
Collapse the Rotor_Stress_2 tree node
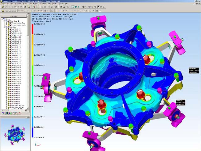(x=4, y=20)
